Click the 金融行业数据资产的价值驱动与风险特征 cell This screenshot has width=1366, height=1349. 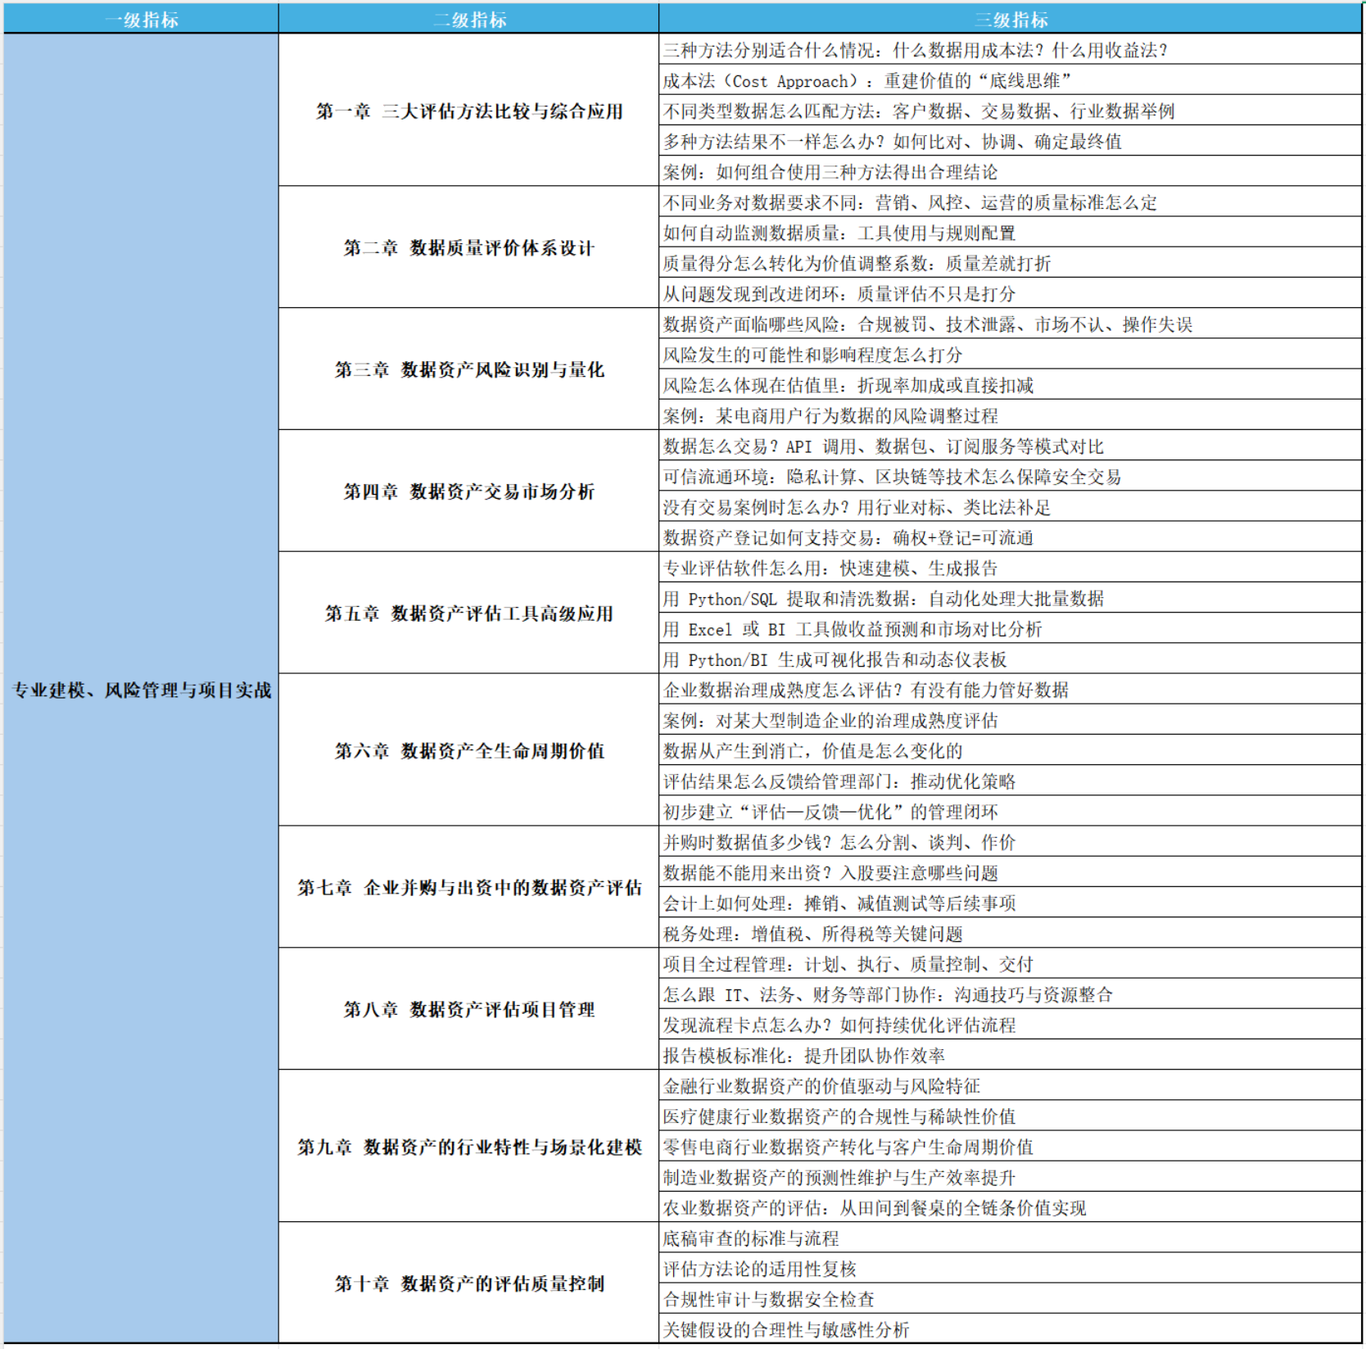point(821,1086)
